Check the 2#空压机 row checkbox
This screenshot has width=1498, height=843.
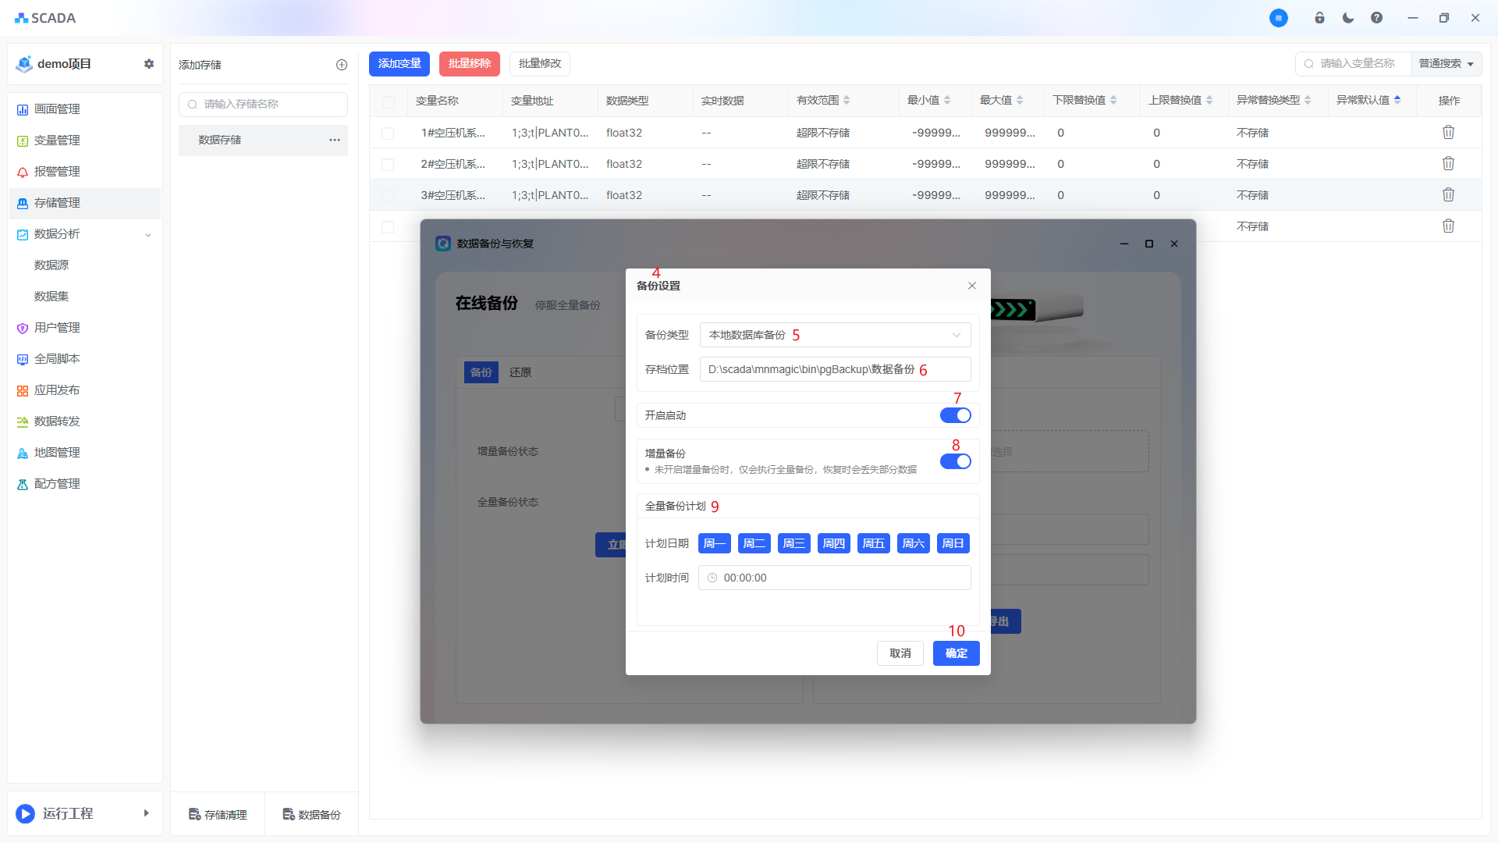(388, 165)
